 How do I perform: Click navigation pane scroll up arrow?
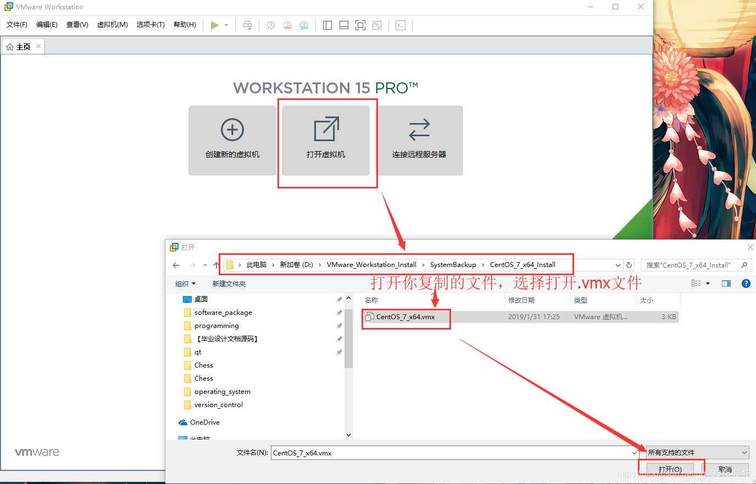[348, 298]
